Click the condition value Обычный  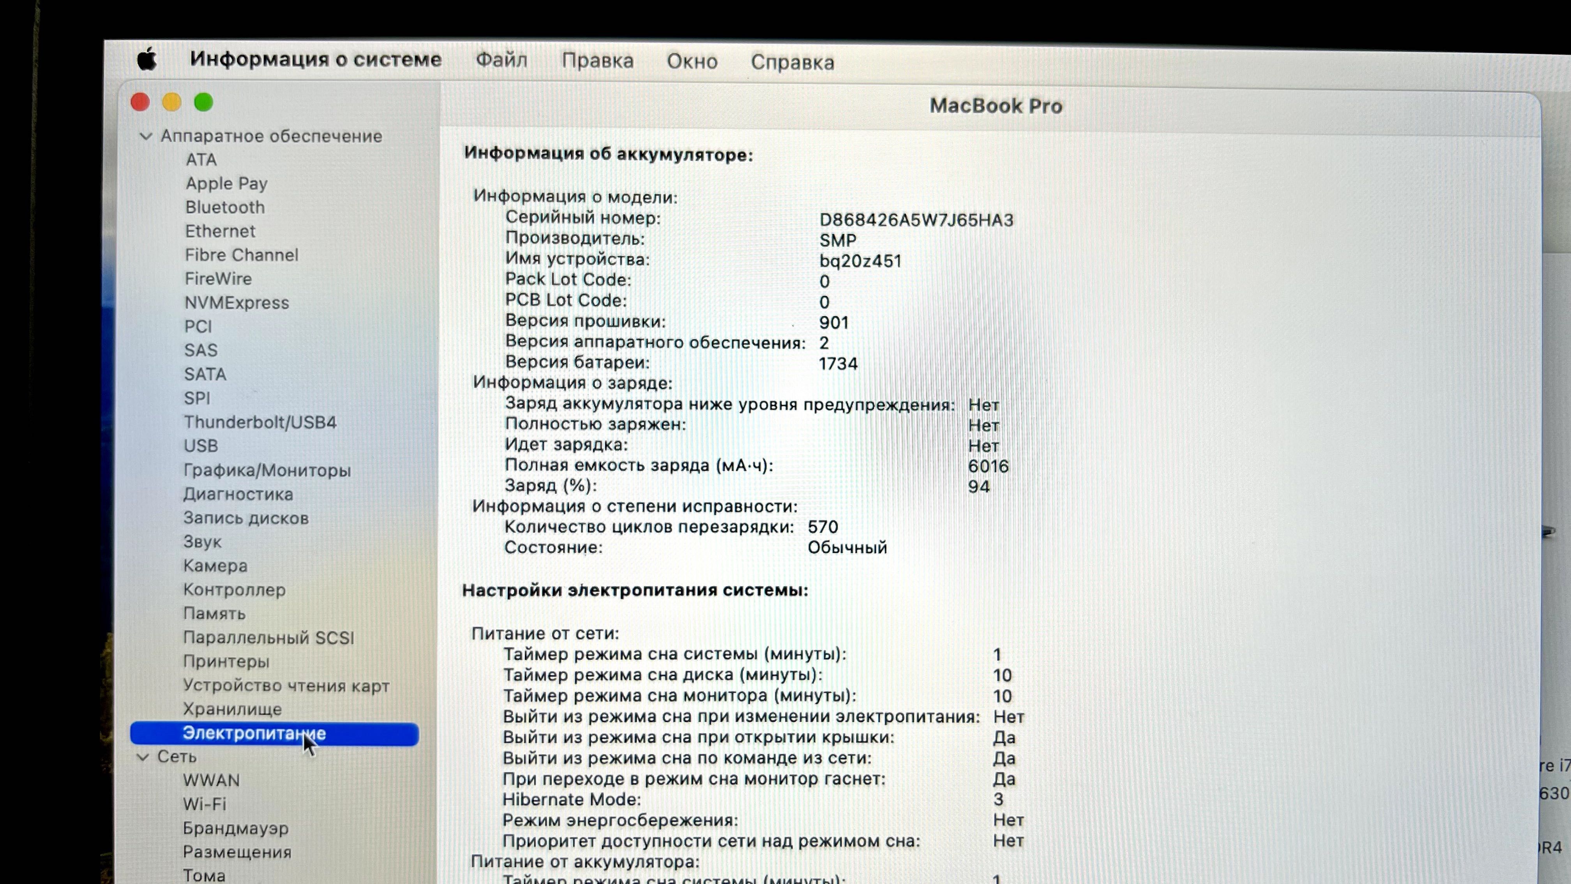pos(847,548)
